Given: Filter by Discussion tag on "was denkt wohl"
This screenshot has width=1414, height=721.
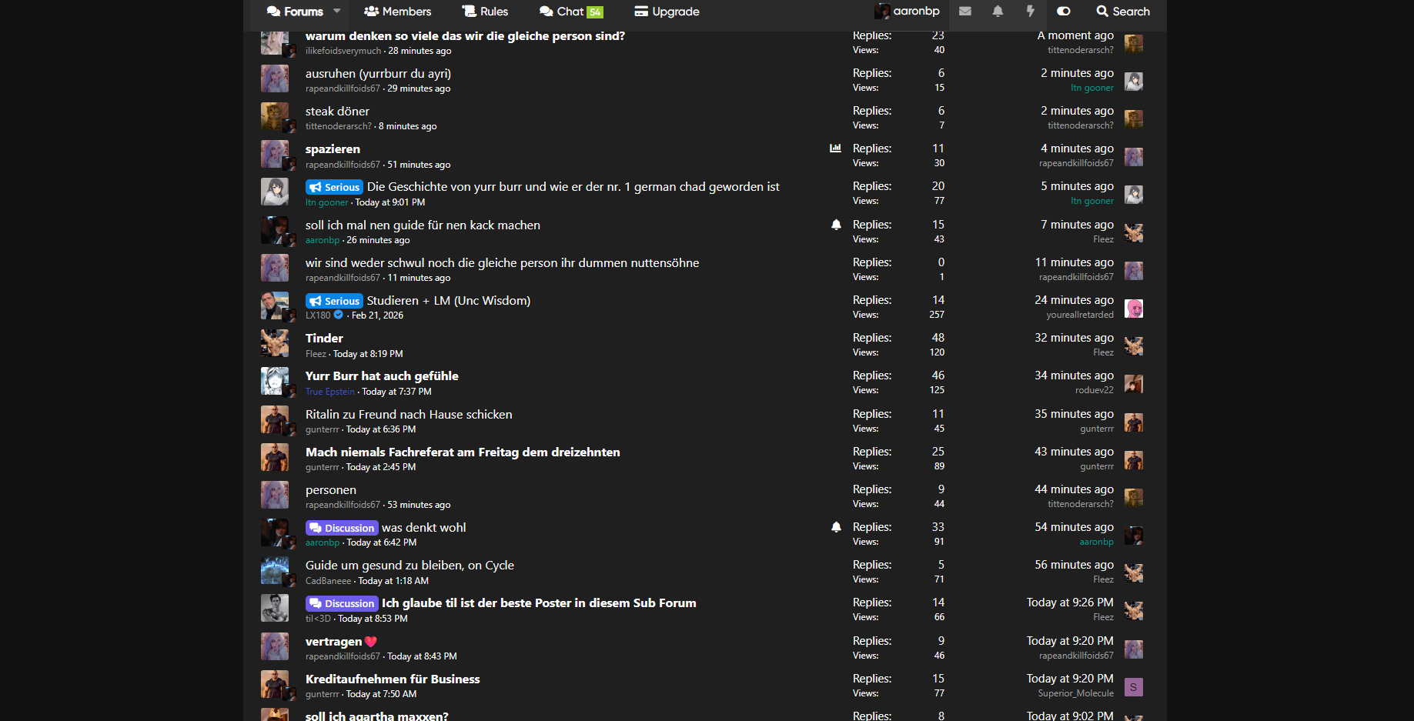Looking at the screenshot, I should click(342, 528).
